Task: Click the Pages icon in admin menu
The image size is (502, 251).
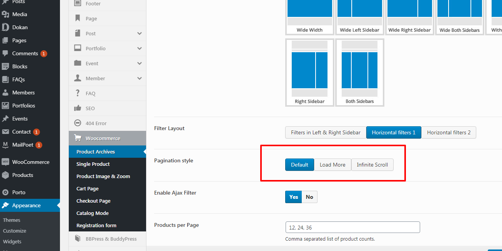Action: [5, 40]
